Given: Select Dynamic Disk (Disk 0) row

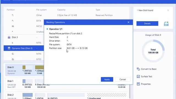Looking at the screenshot, I should coord(24,48).
